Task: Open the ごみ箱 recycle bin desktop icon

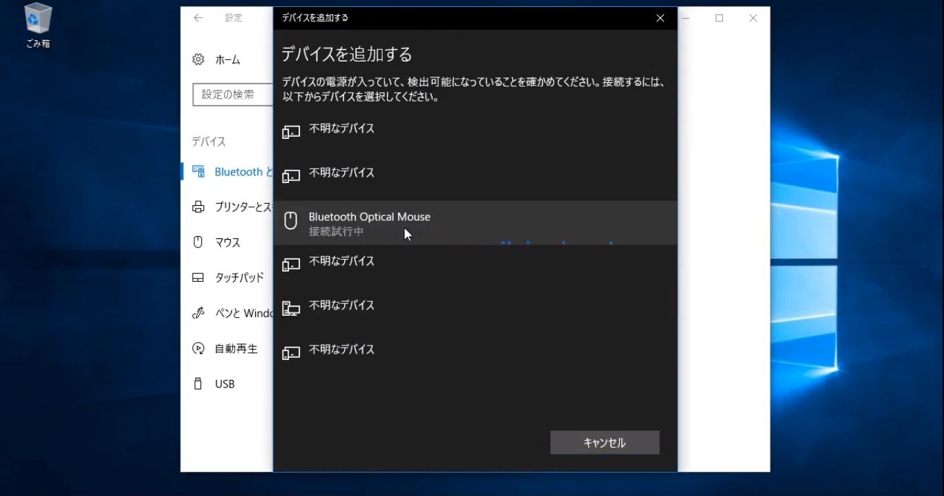Action: [38, 26]
